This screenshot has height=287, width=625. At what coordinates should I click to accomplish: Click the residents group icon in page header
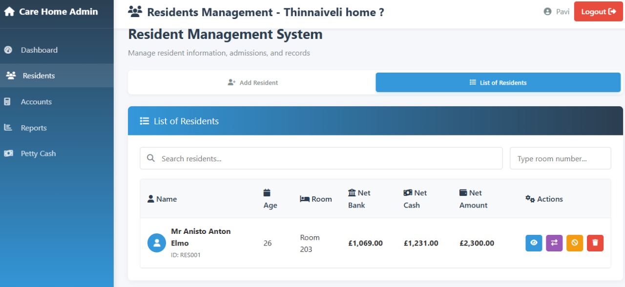[135, 12]
